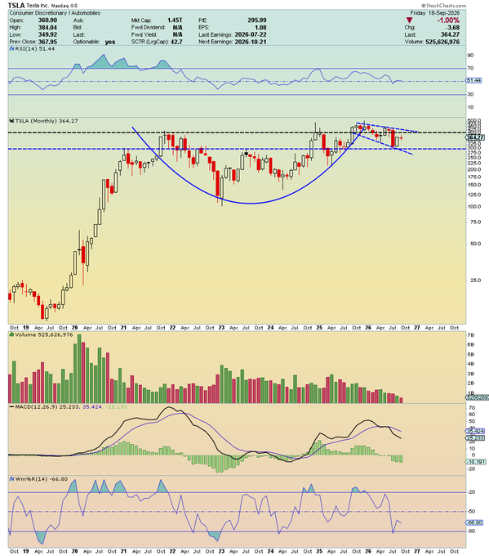The height and width of the screenshot is (556, 489).
Task: Click the TSLA ticker symbol title
Action: click(x=16, y=6)
